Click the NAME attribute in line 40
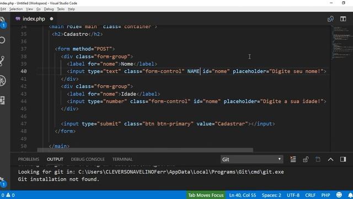The width and height of the screenshot is (353, 199). (x=194, y=71)
